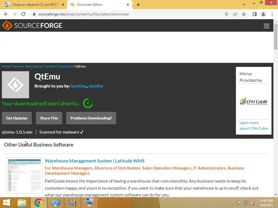This screenshot has height=208, width=278.
Task: Show hidden system tray icons
Action: (x=233, y=203)
